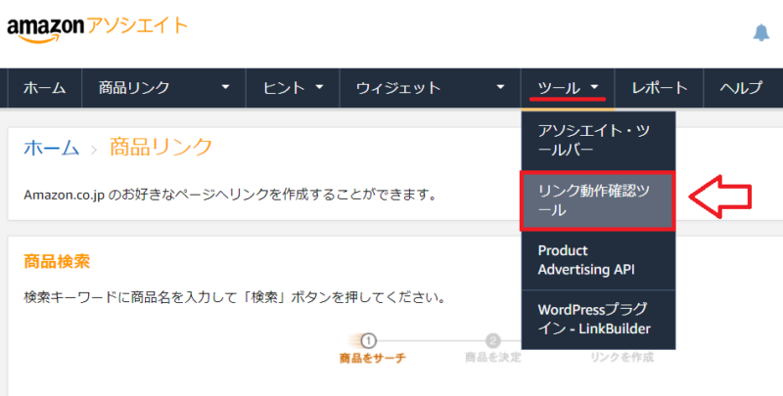
Task: Follow the ホーム breadcrumb link
Action: (x=52, y=148)
